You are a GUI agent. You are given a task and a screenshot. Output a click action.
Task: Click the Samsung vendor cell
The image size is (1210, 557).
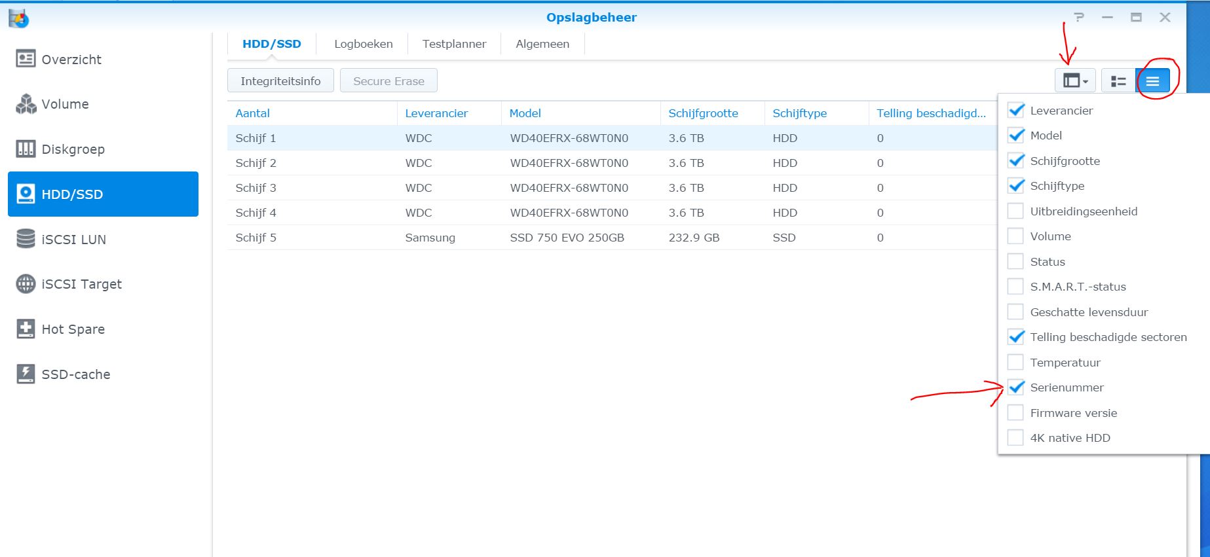(430, 238)
